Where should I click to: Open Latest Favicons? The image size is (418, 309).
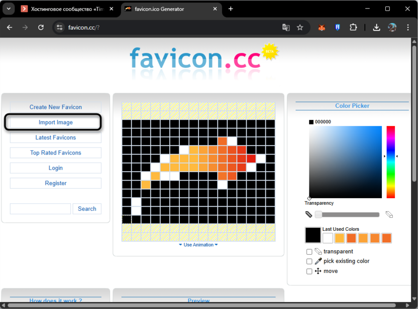[x=56, y=137]
